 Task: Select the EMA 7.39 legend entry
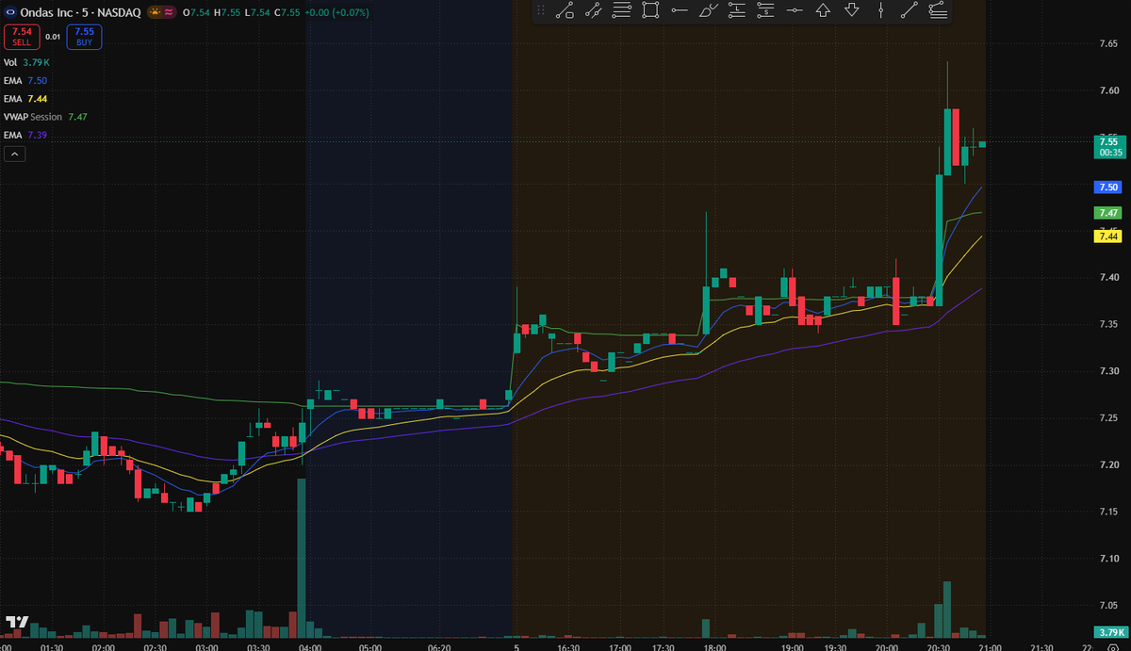tap(25, 136)
